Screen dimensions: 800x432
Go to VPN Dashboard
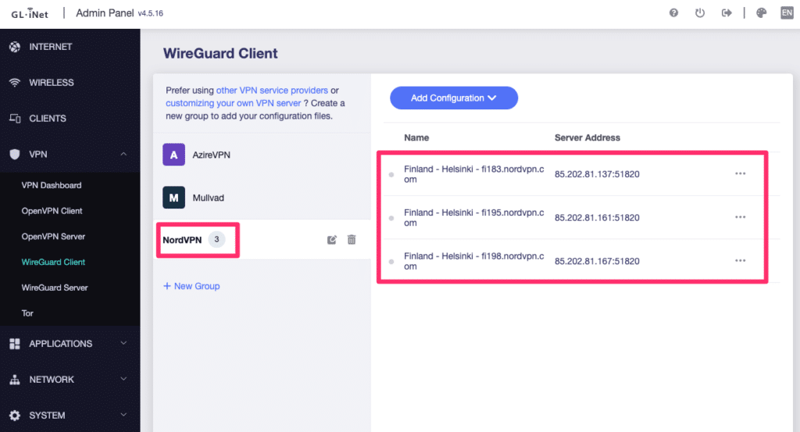click(x=51, y=185)
